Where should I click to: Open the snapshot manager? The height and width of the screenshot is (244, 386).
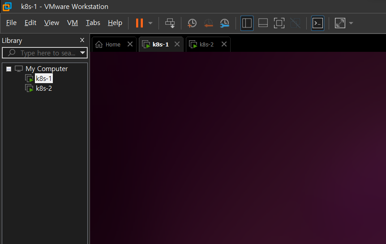[224, 23]
